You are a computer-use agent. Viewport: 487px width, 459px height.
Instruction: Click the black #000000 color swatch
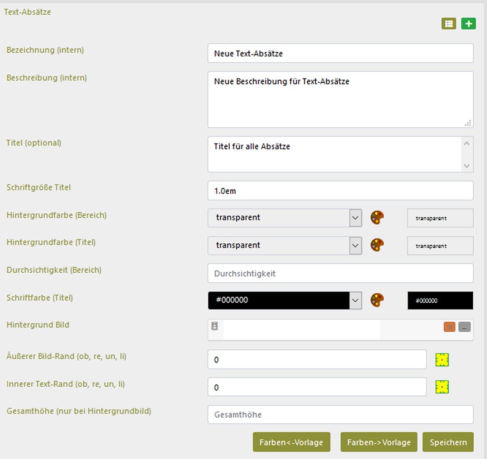coord(440,301)
